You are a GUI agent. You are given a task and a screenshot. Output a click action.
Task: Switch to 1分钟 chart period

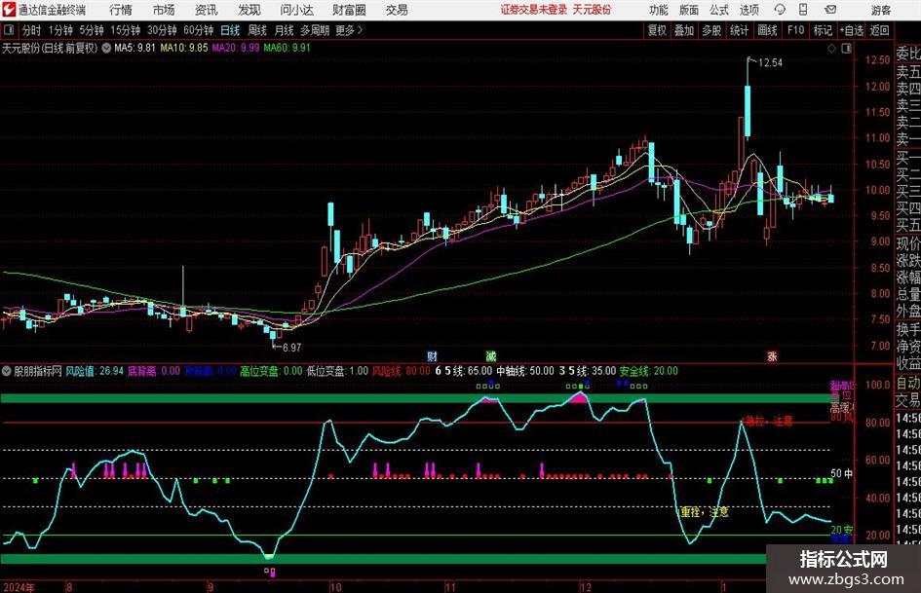[60, 30]
